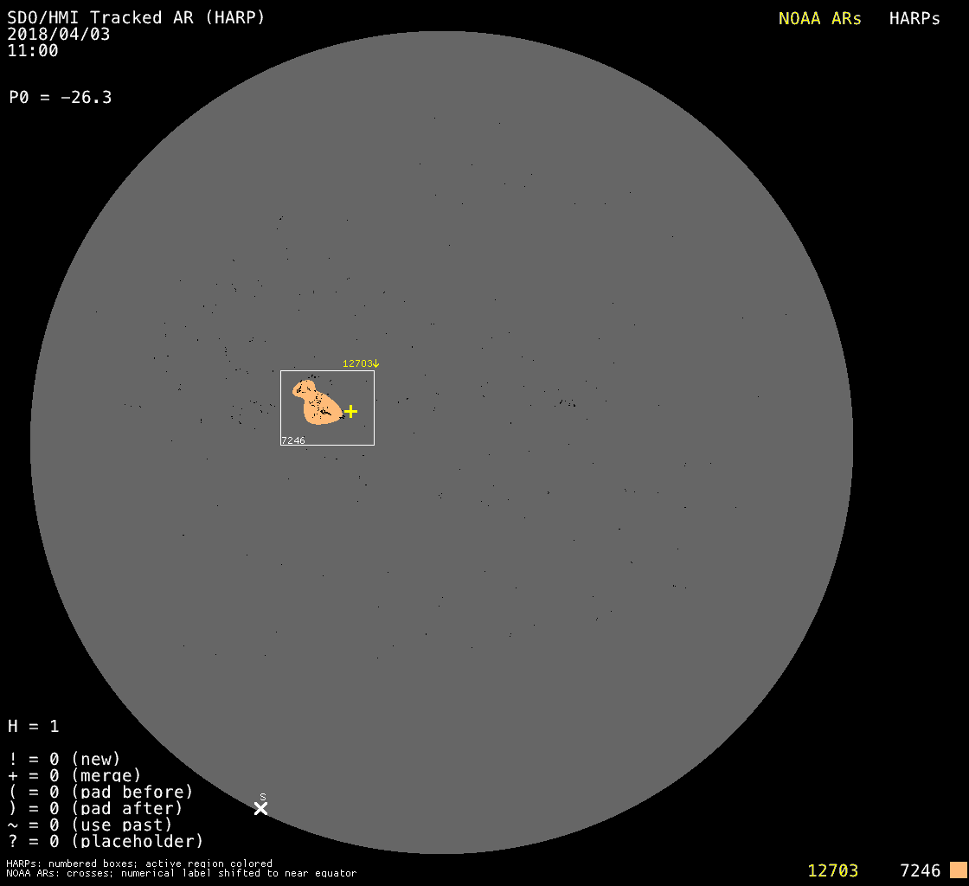Viewport: 969px width, 886px height.
Task: Click the P0 = -26.3 angle readout
Action: 61,97
